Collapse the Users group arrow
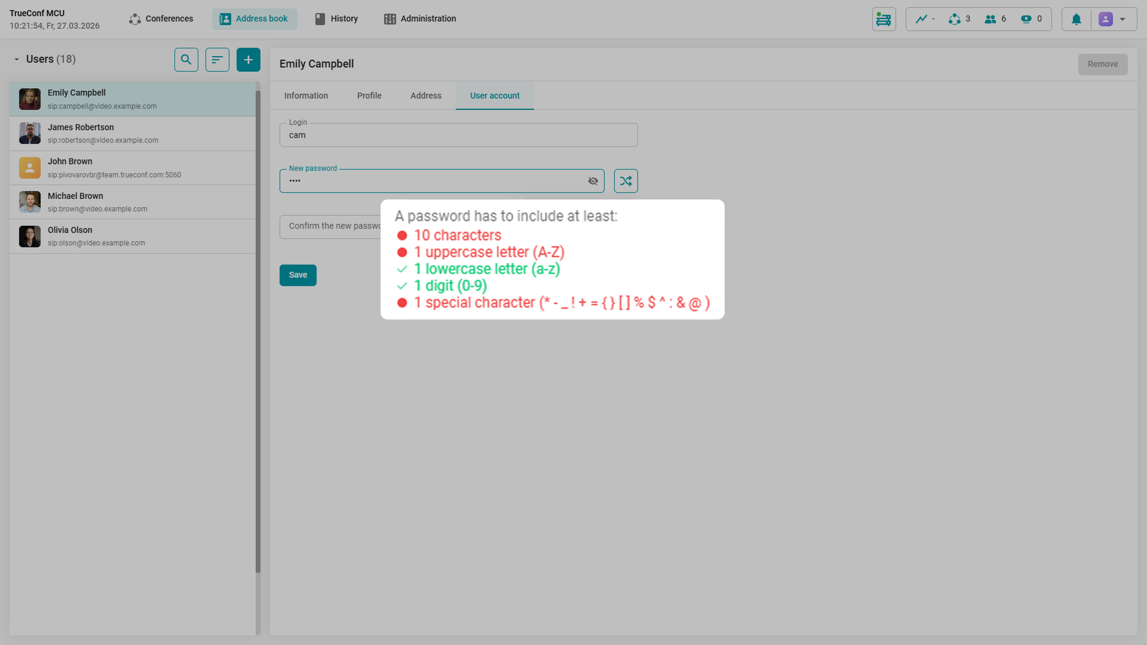Screen dimensions: 1147x645 tap(17, 59)
